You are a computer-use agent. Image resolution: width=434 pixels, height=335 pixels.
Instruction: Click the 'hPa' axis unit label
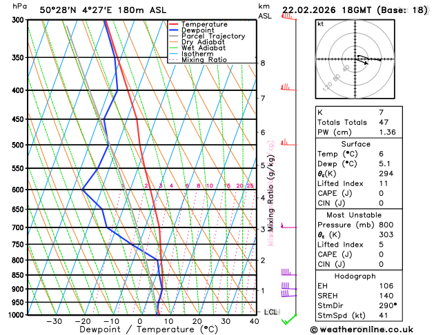[x=19, y=6]
